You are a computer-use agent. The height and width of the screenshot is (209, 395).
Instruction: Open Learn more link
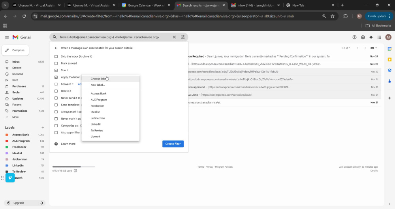pyautogui.click(x=68, y=144)
